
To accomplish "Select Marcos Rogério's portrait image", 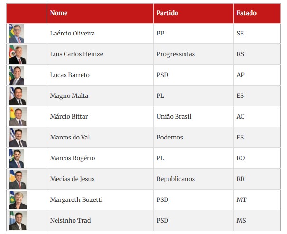I will 17,158.
